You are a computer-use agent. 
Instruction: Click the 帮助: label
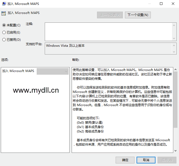coord(76,60)
